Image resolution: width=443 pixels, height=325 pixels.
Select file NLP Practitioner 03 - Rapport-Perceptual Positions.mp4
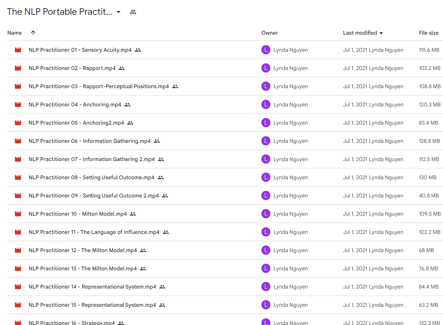click(x=99, y=86)
